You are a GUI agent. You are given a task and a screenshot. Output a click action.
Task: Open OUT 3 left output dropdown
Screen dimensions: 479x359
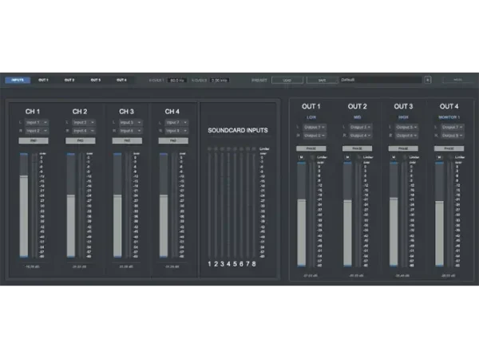coord(406,127)
